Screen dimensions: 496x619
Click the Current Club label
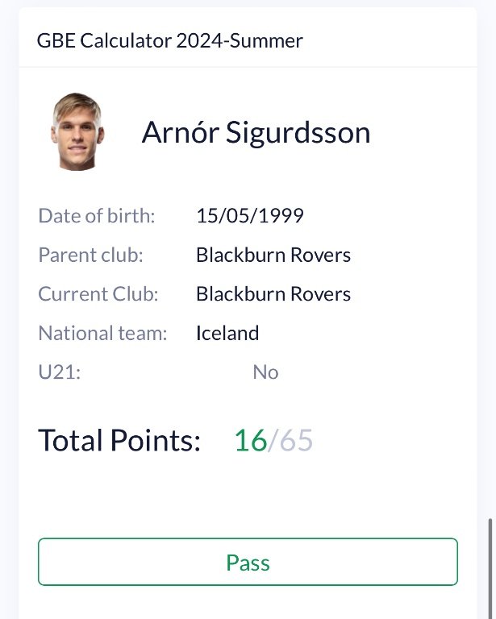click(x=98, y=294)
